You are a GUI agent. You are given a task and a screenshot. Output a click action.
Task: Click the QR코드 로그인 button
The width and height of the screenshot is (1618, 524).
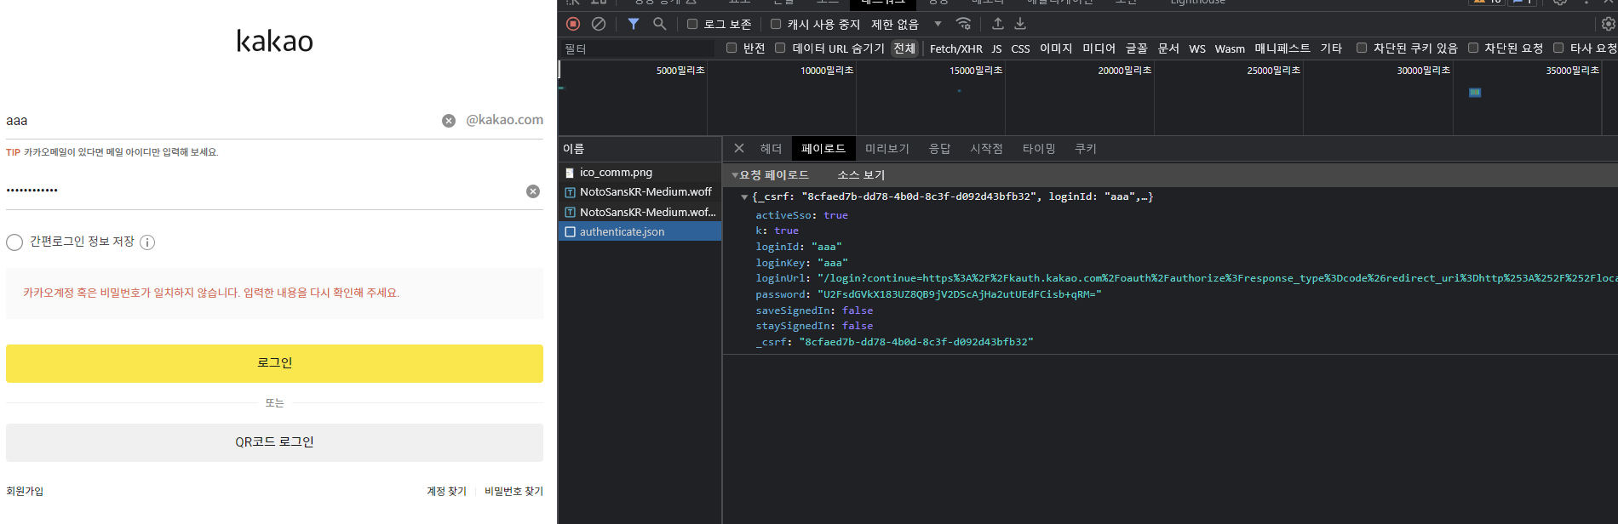coord(274,442)
